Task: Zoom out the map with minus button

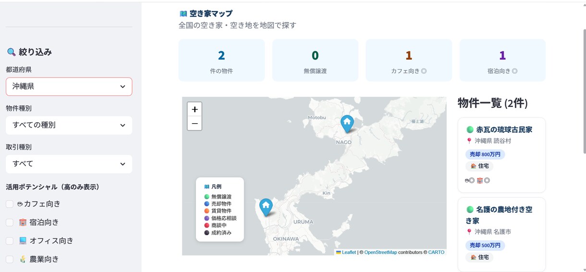Action: (x=195, y=123)
